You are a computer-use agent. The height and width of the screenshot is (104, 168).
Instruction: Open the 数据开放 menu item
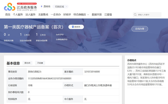click(97, 15)
